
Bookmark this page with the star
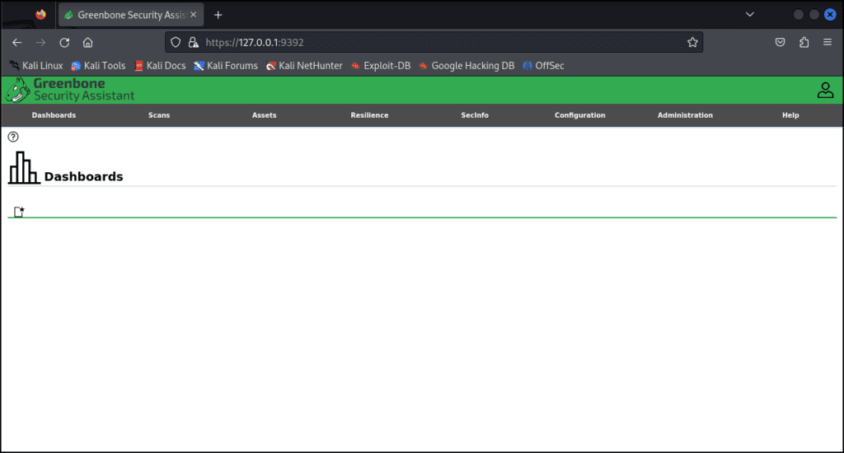click(692, 42)
